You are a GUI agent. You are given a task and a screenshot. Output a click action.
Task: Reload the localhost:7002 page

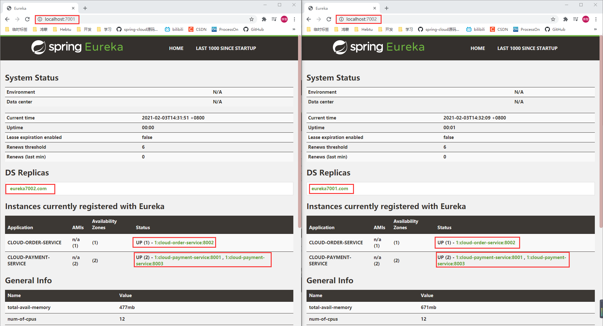pos(329,19)
